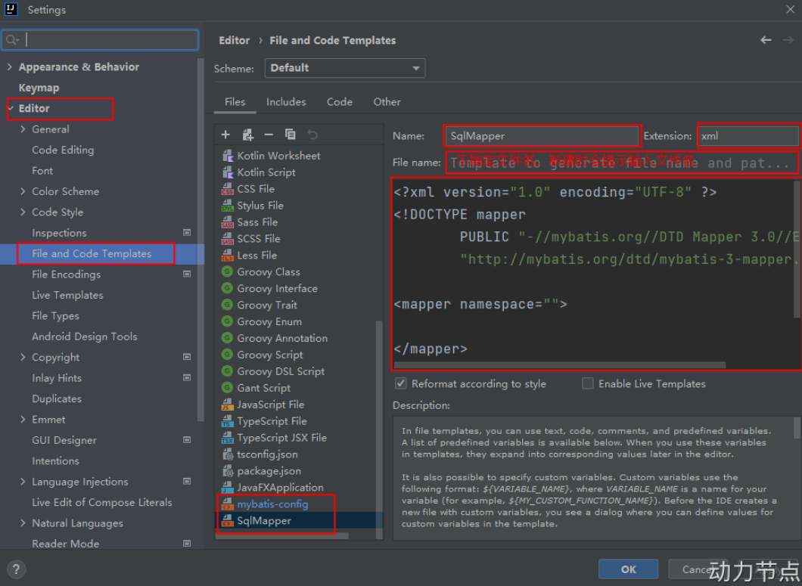The width and height of the screenshot is (802, 586).
Task: Select the Gant Script template
Action: pos(263,388)
